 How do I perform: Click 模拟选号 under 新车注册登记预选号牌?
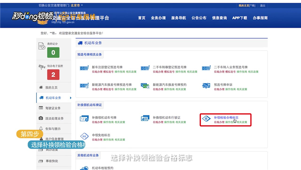point(109,72)
